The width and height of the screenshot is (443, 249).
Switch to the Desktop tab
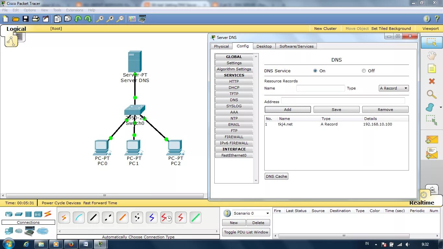264,46
